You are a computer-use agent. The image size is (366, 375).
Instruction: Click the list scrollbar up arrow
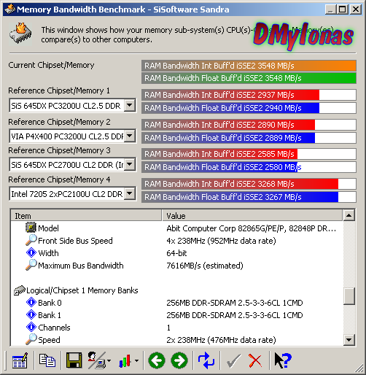349,215
